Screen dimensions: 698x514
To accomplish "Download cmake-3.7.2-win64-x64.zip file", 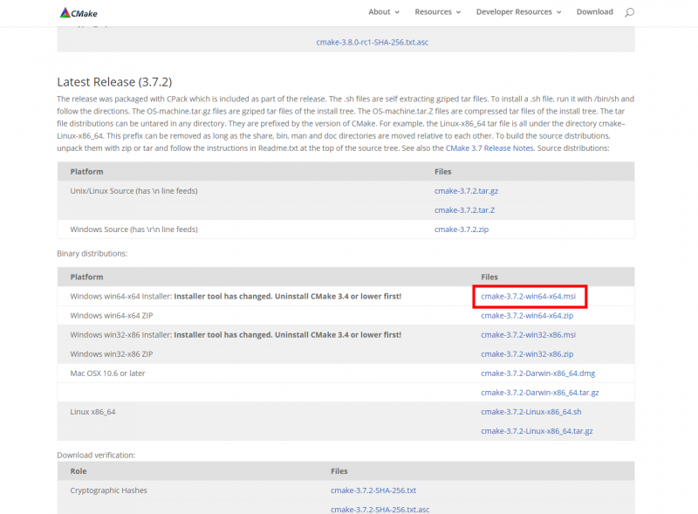I will [x=526, y=315].
